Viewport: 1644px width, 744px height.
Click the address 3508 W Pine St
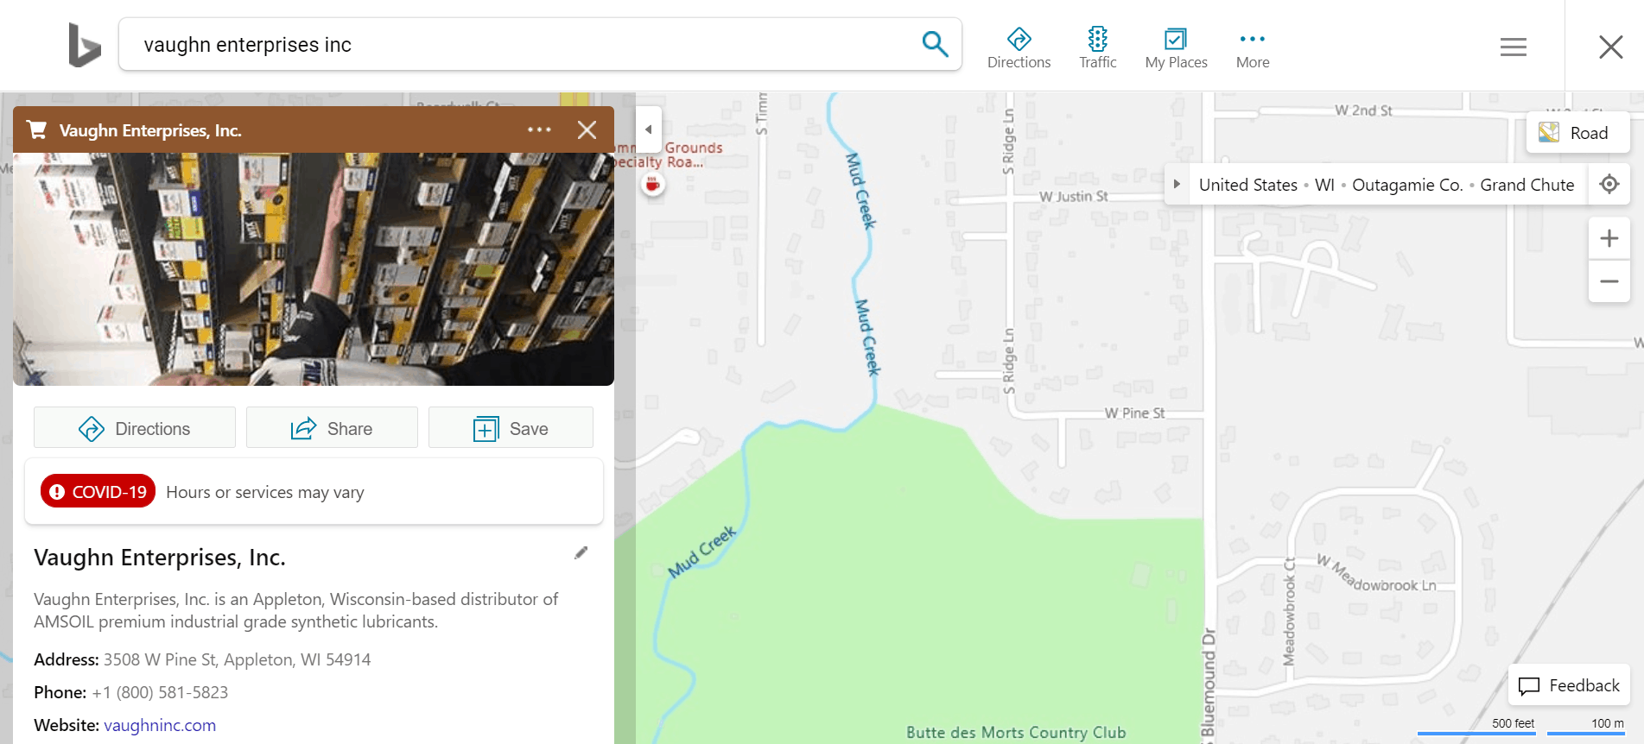point(237,659)
